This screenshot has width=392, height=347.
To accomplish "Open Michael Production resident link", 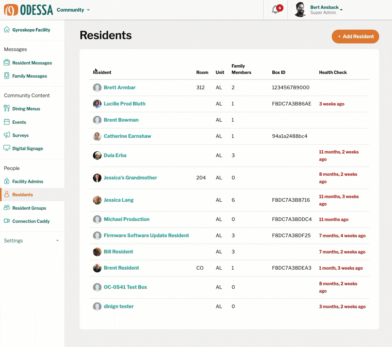I will (127, 219).
